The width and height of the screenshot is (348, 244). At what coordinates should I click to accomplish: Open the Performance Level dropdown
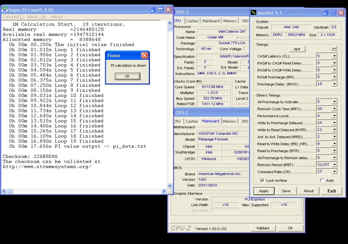point(334,116)
